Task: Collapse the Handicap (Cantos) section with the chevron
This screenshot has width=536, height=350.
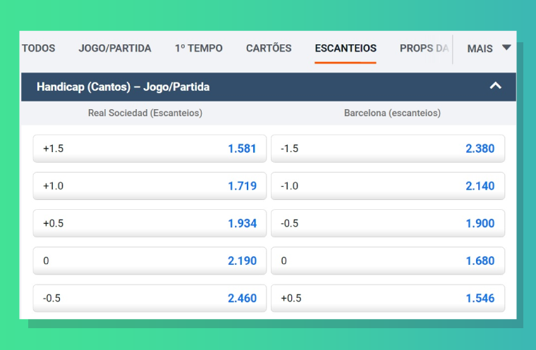Action: pyautogui.click(x=495, y=86)
